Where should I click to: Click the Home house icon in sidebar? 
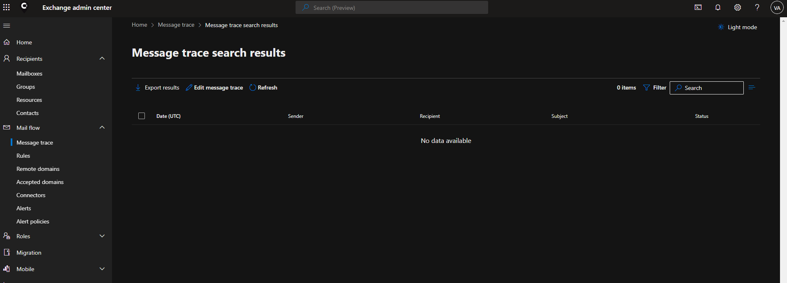pyautogui.click(x=7, y=42)
